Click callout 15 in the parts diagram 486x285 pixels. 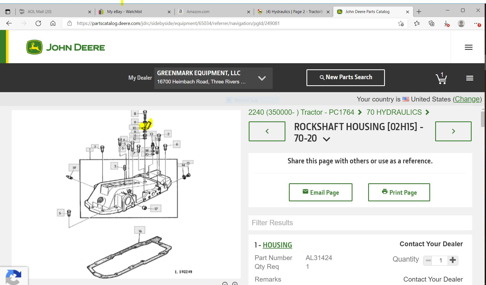click(x=188, y=163)
